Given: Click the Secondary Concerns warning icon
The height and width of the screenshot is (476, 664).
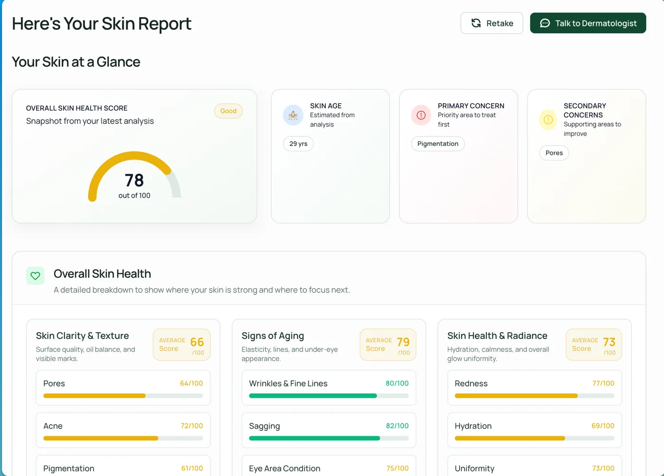Looking at the screenshot, I should tap(548, 119).
